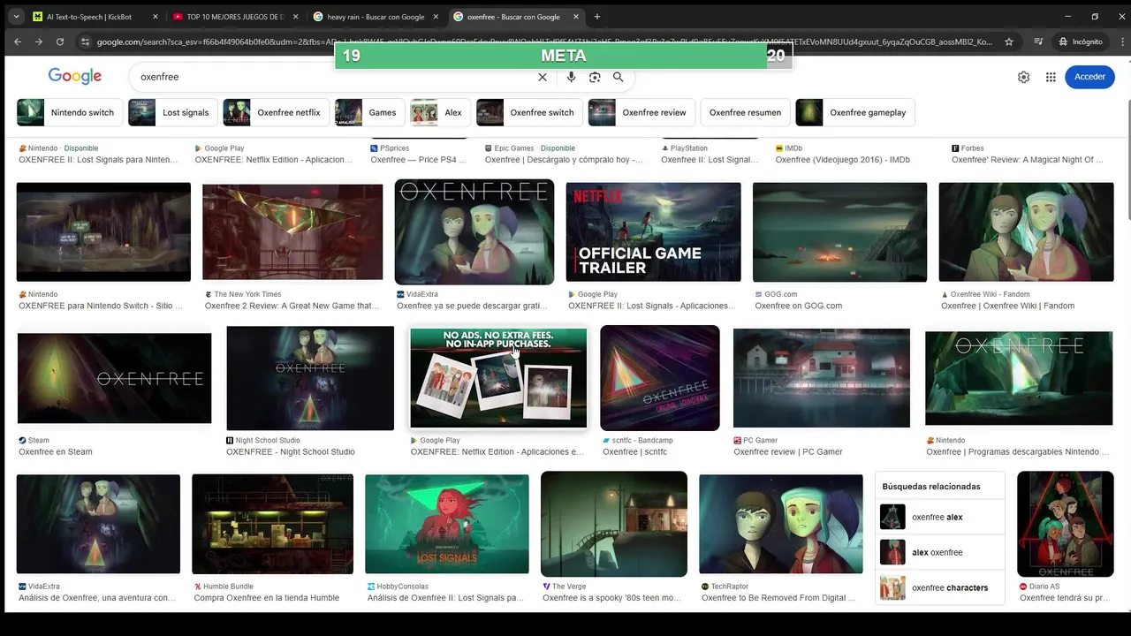Viewport: 1131px width, 636px height.
Task: Open Google Lens image search icon
Action: [595, 77]
